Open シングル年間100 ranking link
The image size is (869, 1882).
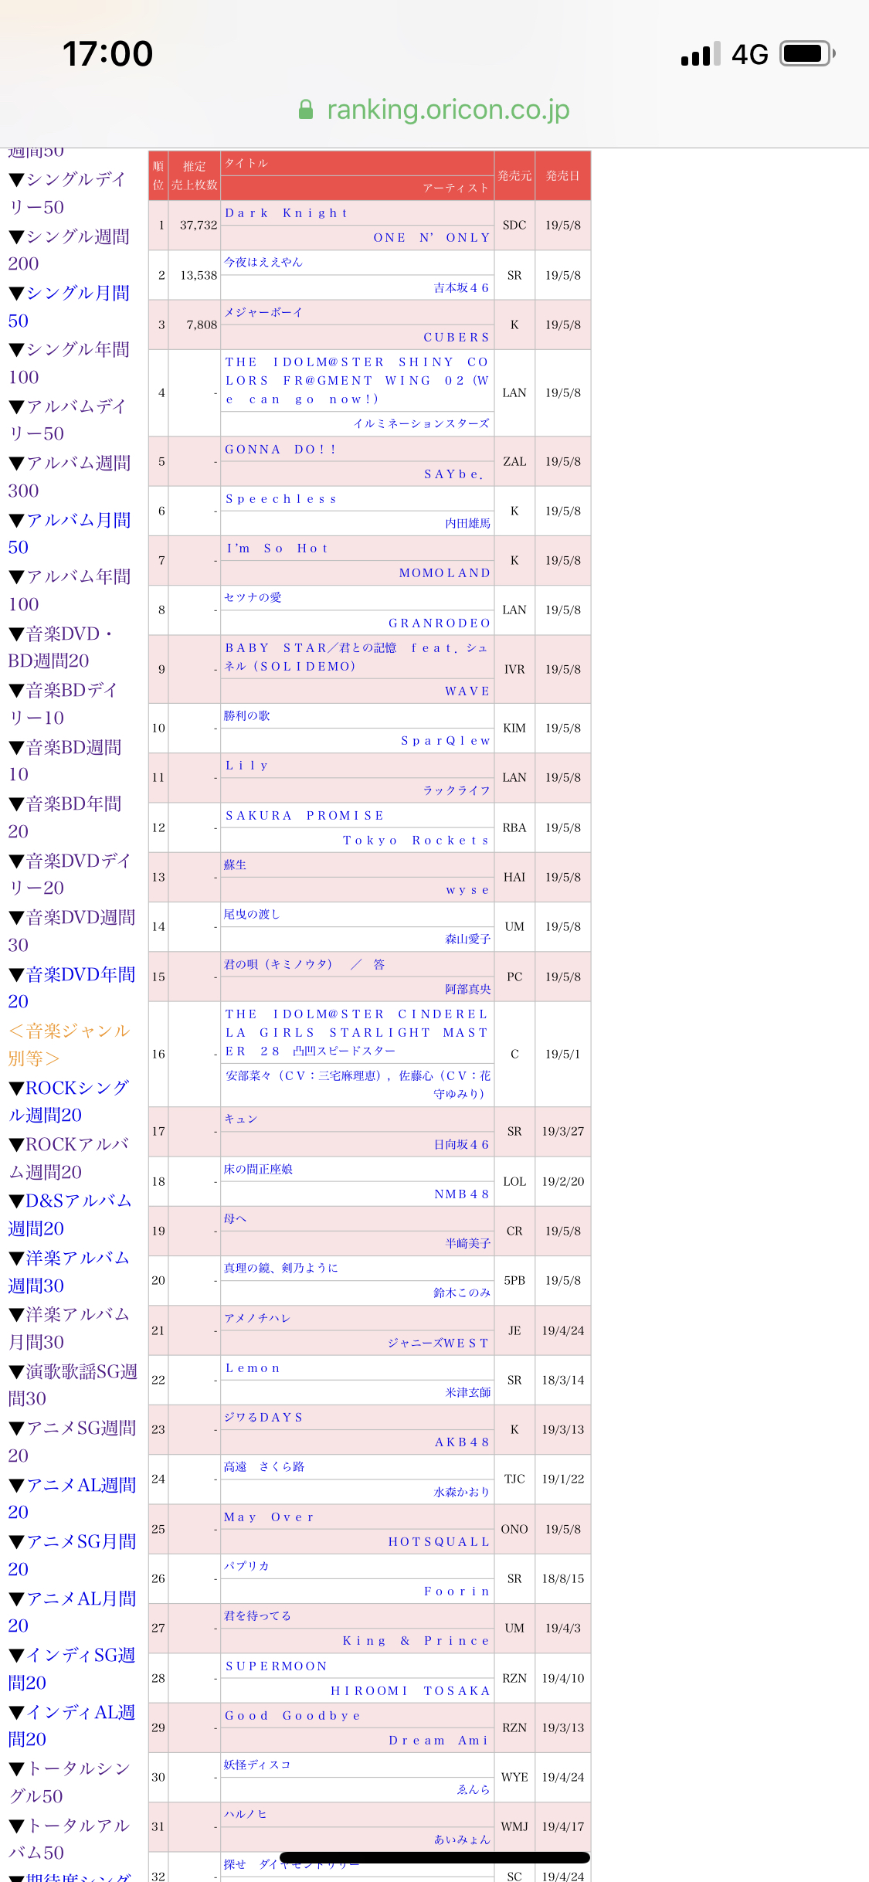(x=69, y=363)
